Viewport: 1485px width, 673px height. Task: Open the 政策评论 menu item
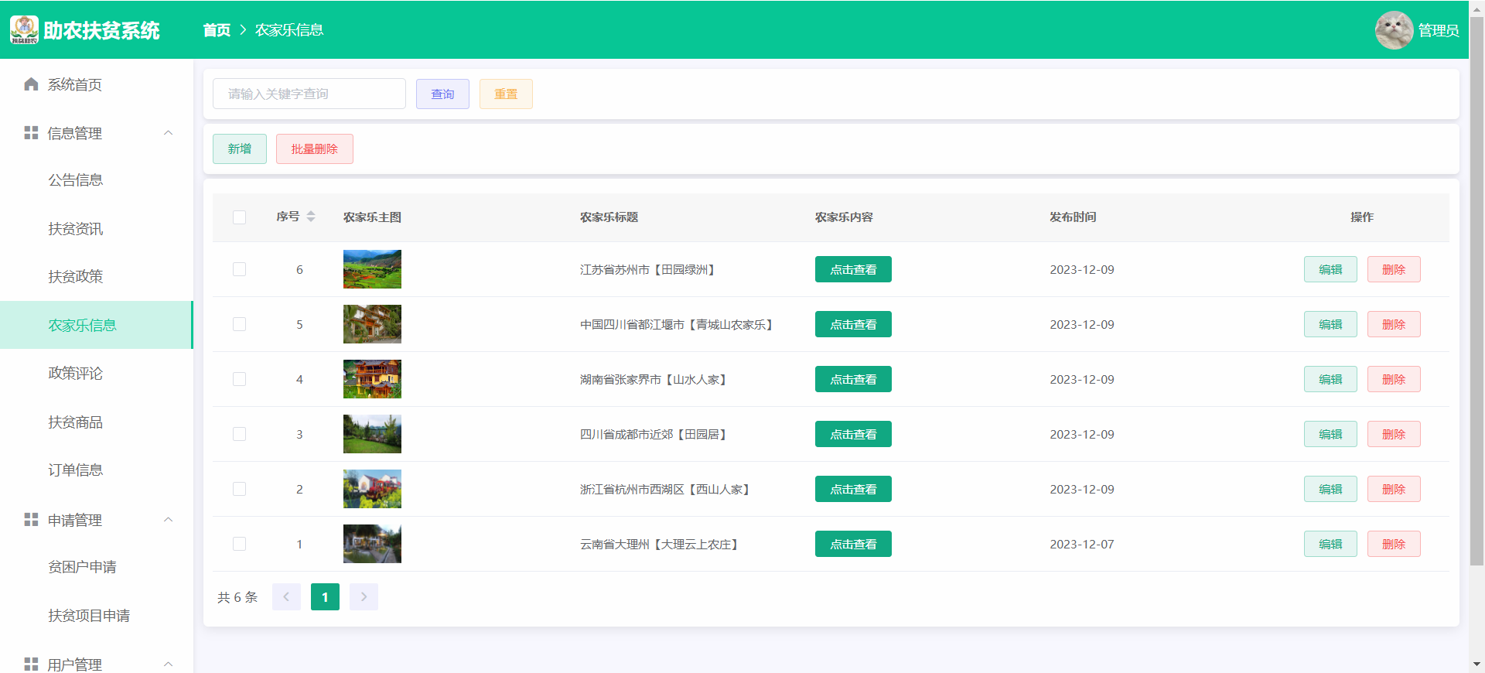click(x=97, y=374)
